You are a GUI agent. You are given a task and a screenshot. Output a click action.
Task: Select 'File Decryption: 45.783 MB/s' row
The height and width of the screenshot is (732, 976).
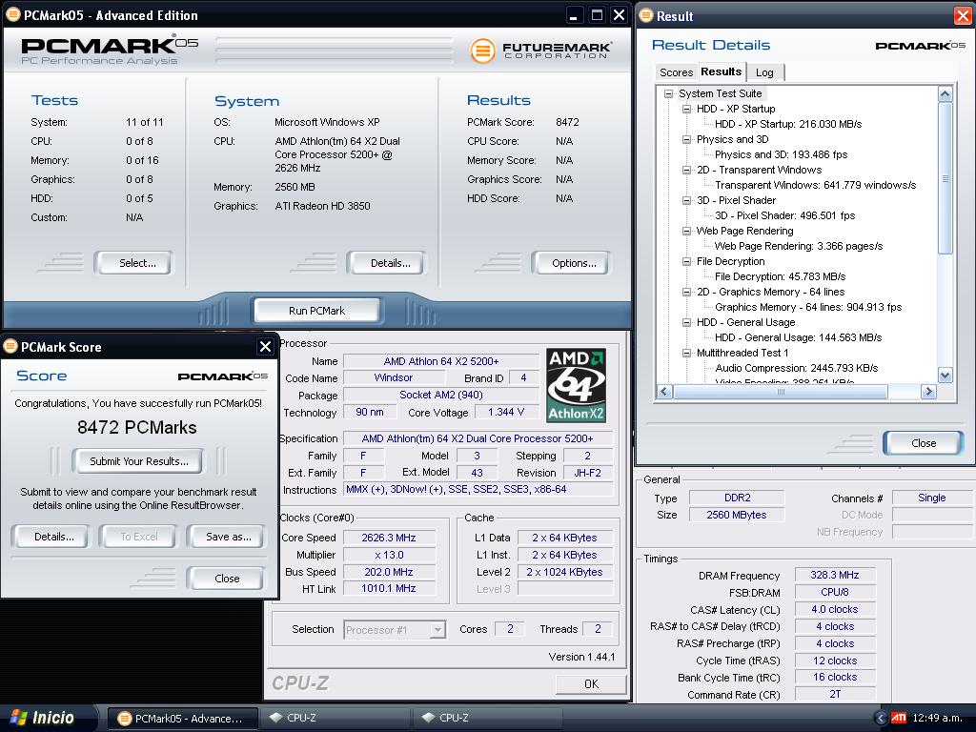780,277
